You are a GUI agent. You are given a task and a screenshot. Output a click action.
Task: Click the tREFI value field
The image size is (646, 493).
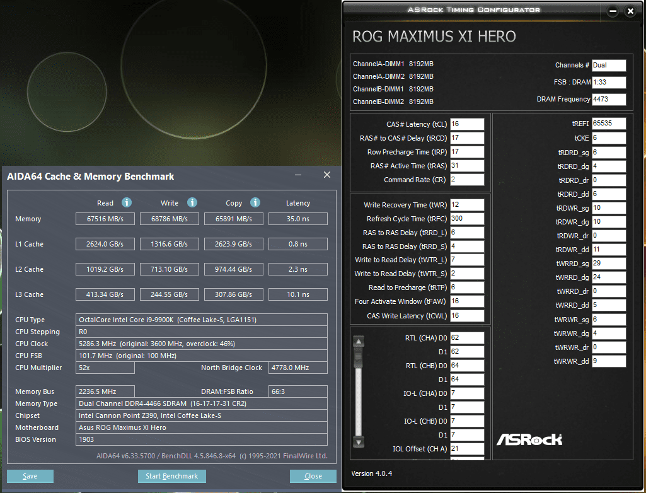pyautogui.click(x=609, y=124)
